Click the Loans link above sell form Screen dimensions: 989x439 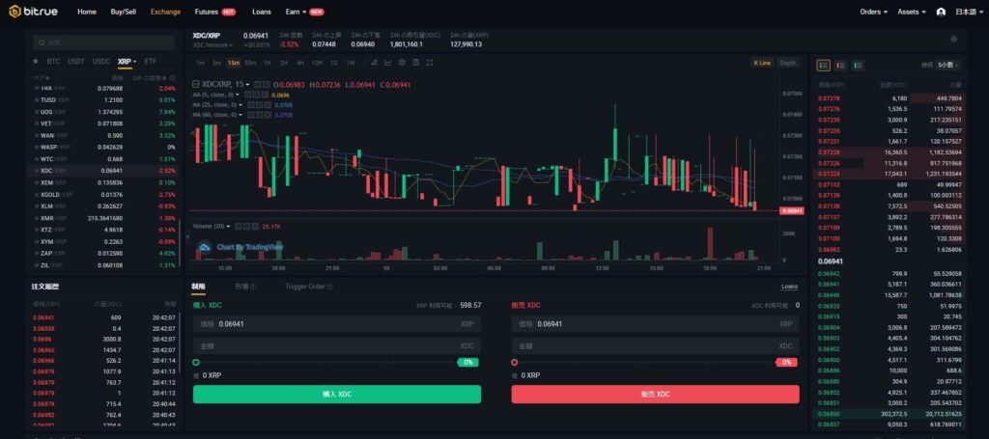click(789, 287)
